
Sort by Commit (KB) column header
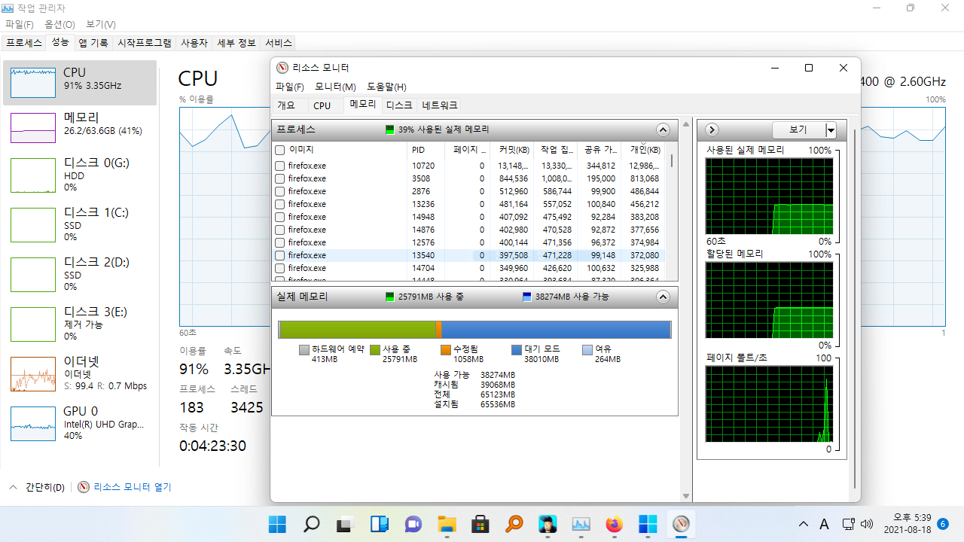coord(511,150)
